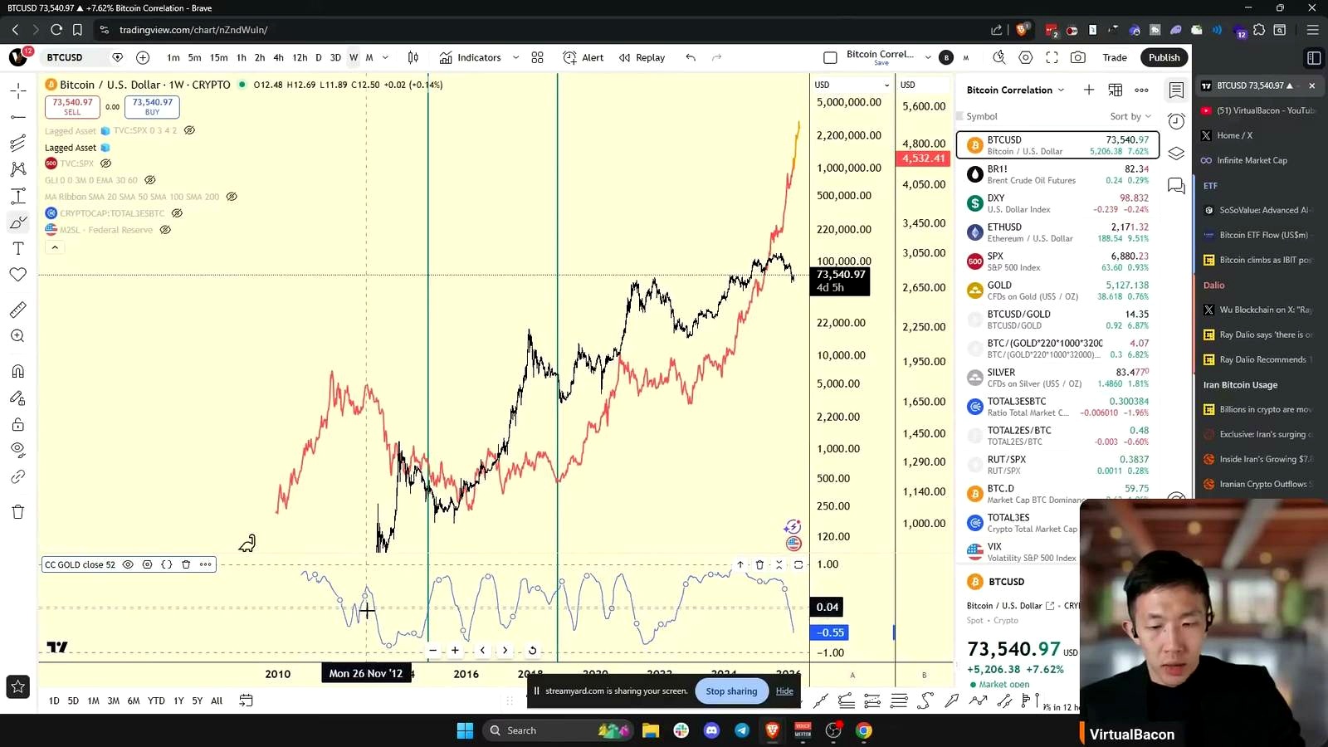1328x747 pixels.
Task: Toggle visibility of M2SL Federal Reserve
Action: [165, 230]
